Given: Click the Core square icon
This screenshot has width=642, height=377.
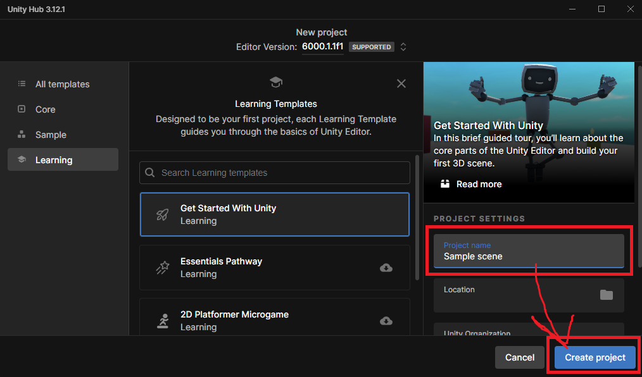Looking at the screenshot, I should coord(22,109).
